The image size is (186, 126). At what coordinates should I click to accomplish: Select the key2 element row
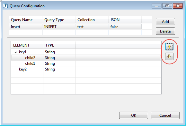pos(86,69)
